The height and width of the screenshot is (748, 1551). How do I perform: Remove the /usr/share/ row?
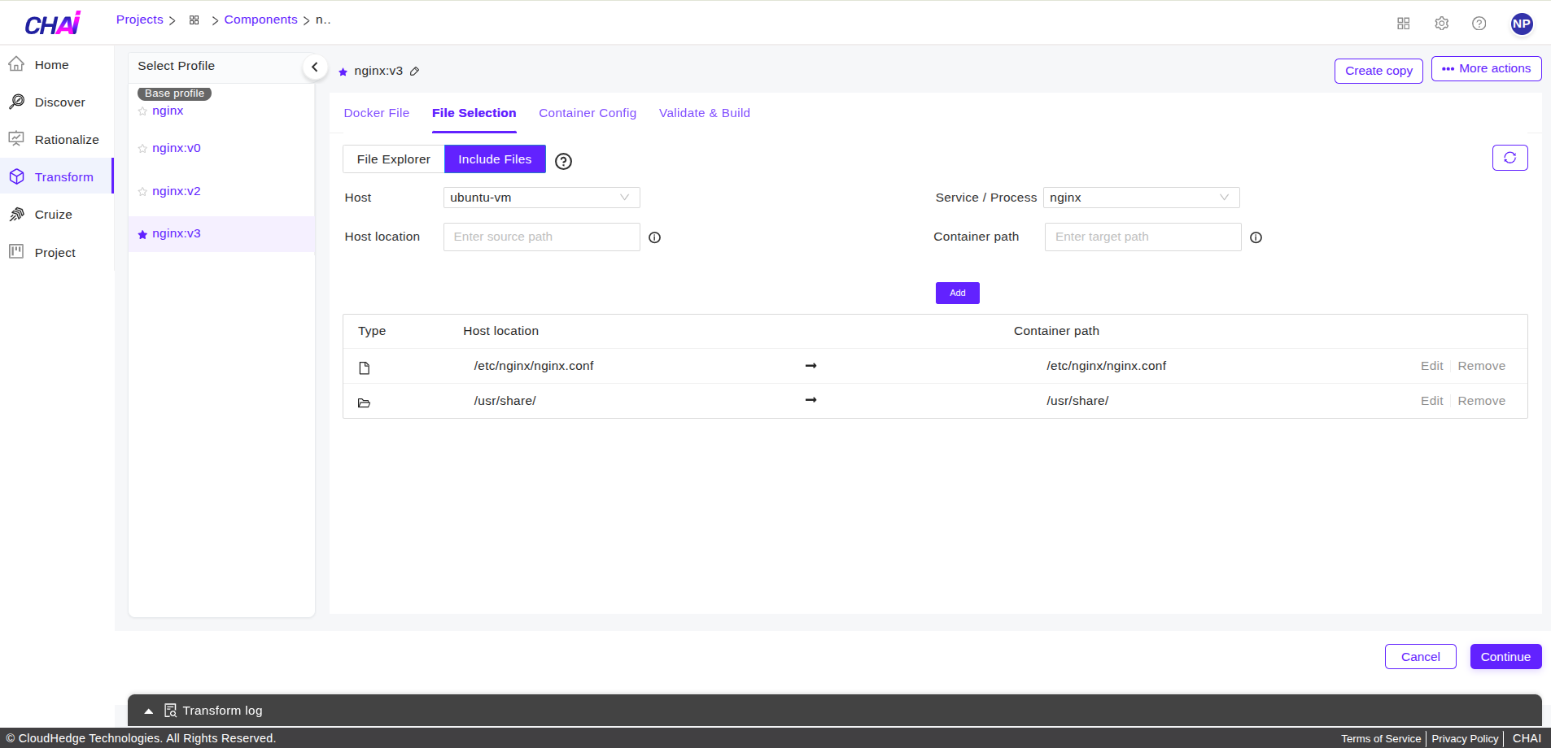point(1482,401)
